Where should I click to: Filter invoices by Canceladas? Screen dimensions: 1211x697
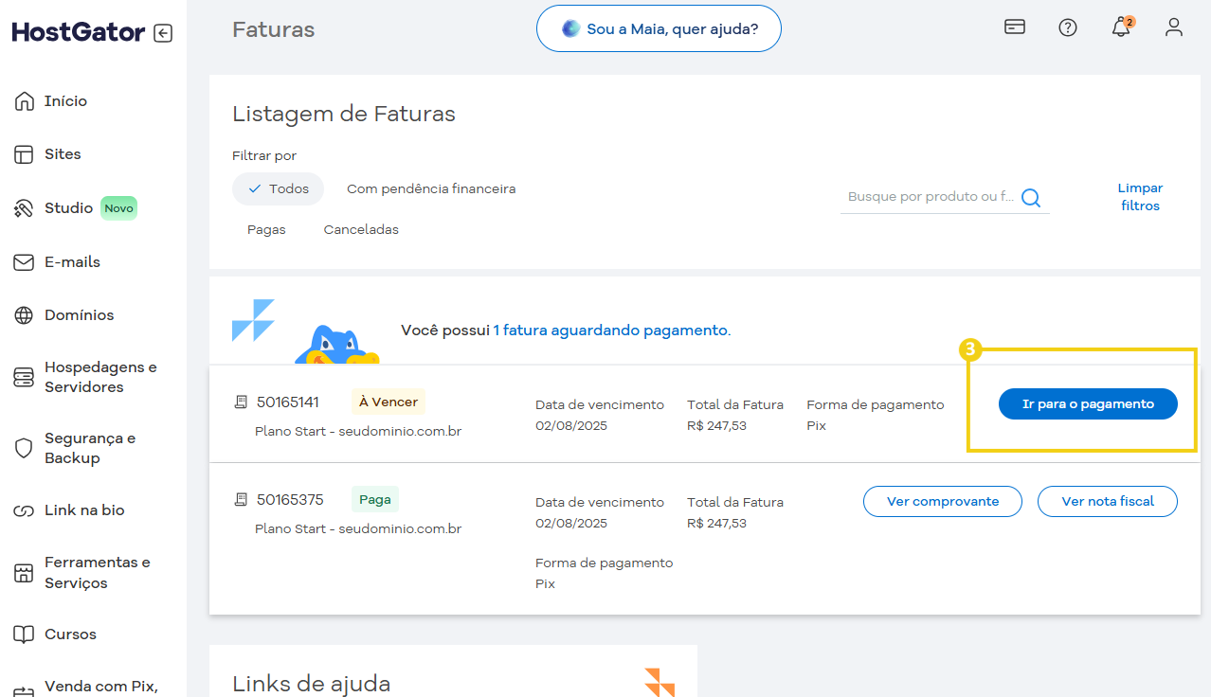click(x=361, y=230)
